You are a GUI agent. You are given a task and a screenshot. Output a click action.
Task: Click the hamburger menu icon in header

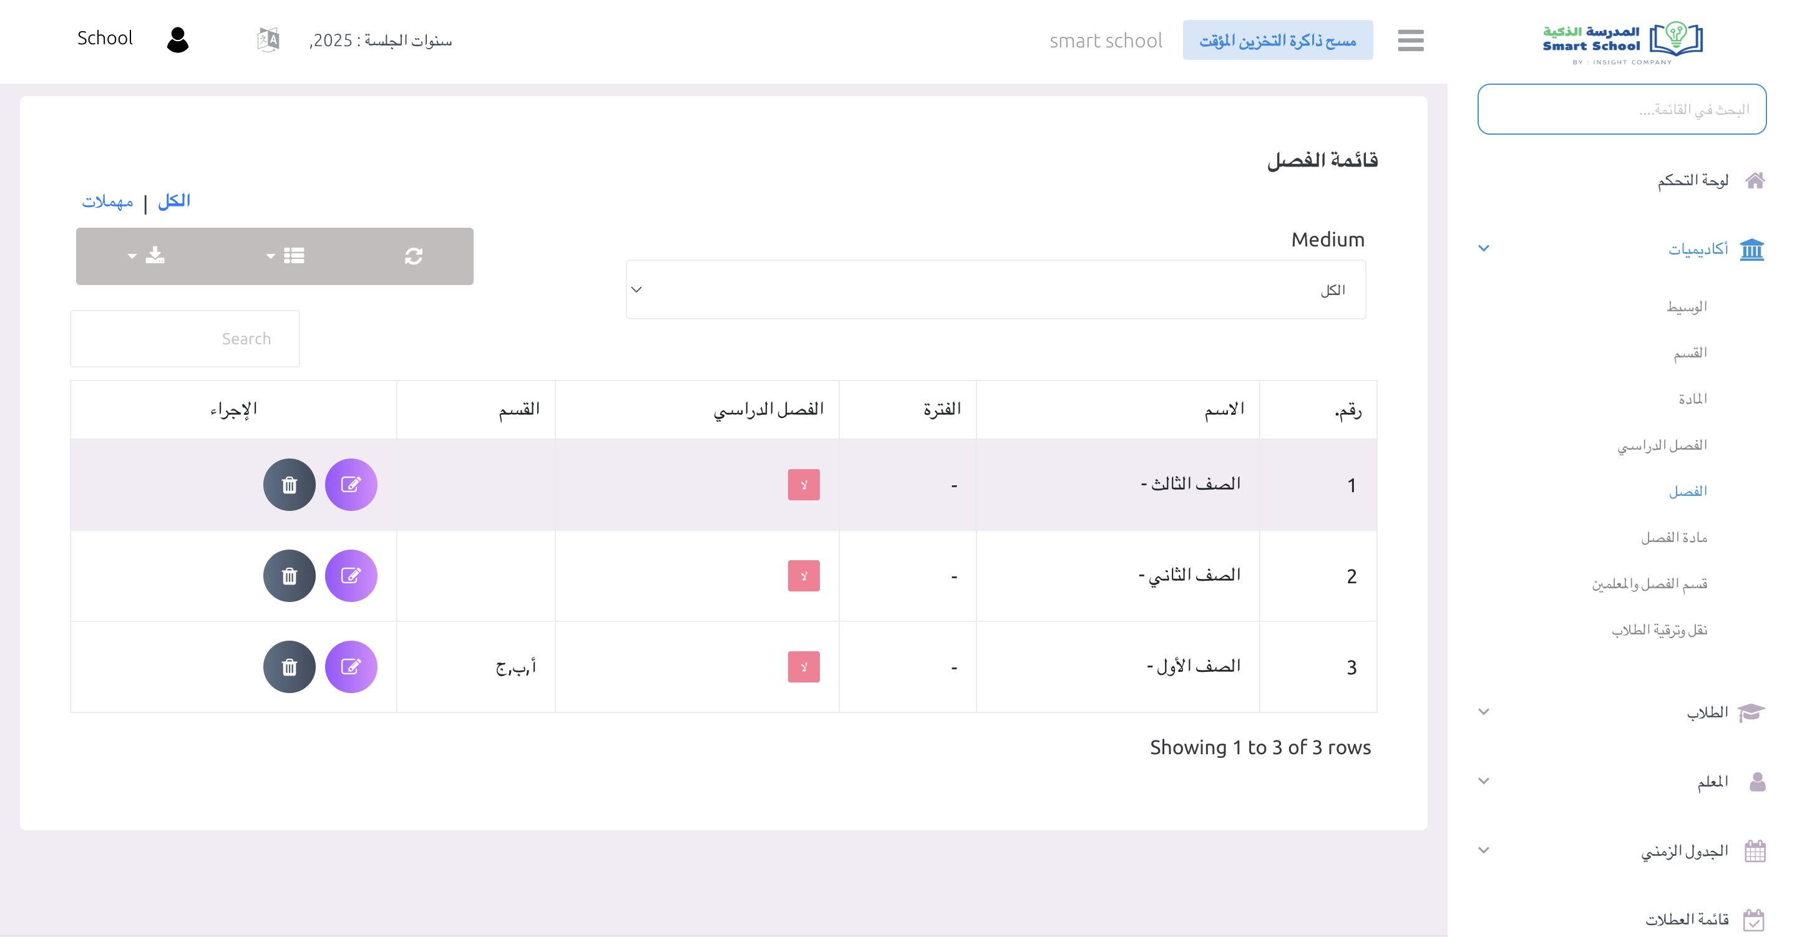coord(1410,41)
